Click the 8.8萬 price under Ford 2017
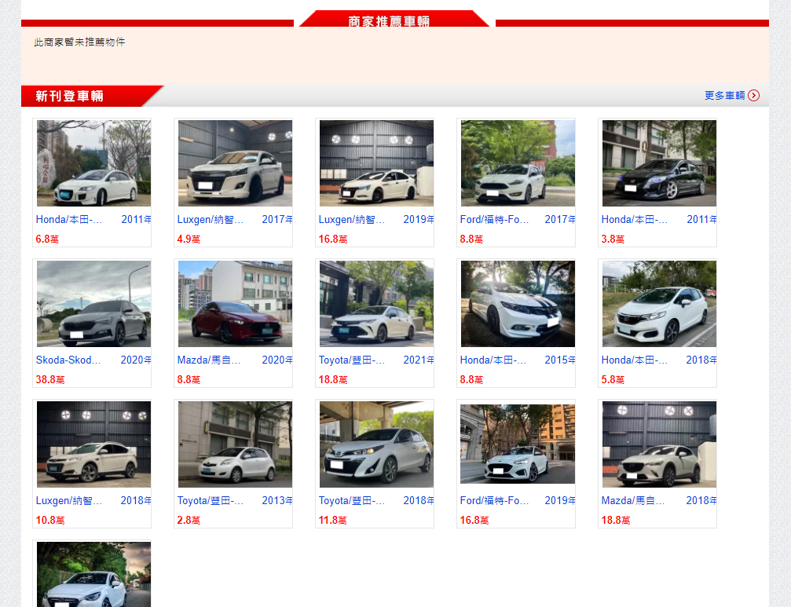 pyautogui.click(x=471, y=240)
